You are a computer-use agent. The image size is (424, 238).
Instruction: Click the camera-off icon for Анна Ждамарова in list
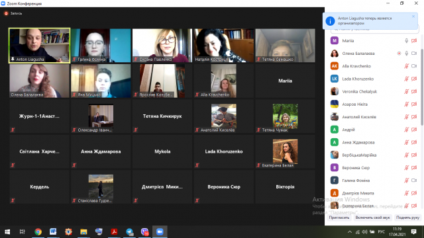click(414, 142)
